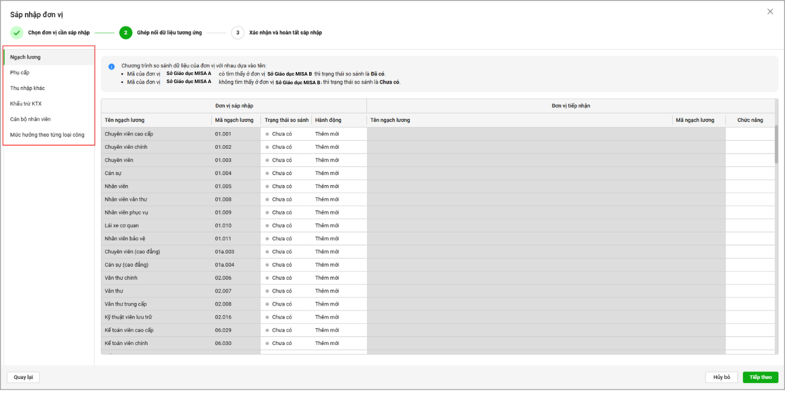Click step label Ghép nối dữ liệu tương ứng
Image resolution: width=785 pixels, height=416 pixels.
point(170,33)
